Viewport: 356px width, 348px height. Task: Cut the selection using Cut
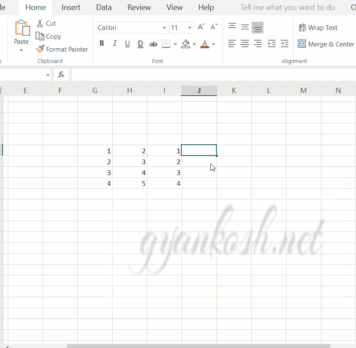tap(46, 23)
